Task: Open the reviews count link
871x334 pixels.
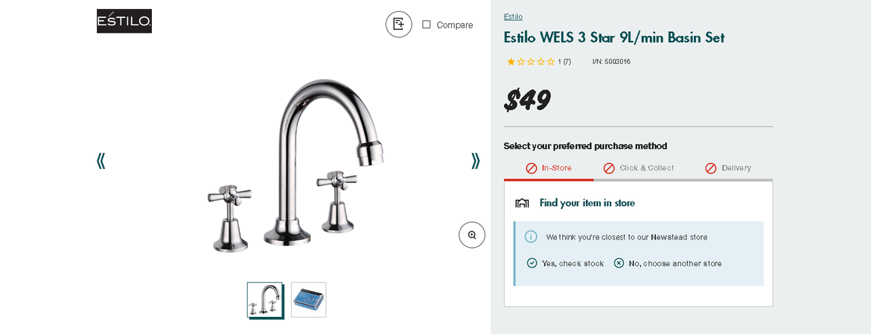Action: [564, 62]
